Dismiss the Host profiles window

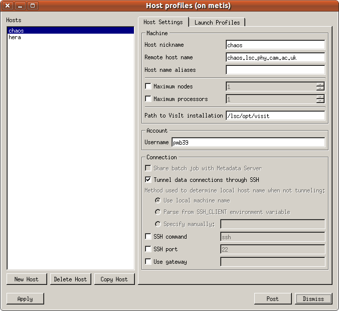point(313,299)
